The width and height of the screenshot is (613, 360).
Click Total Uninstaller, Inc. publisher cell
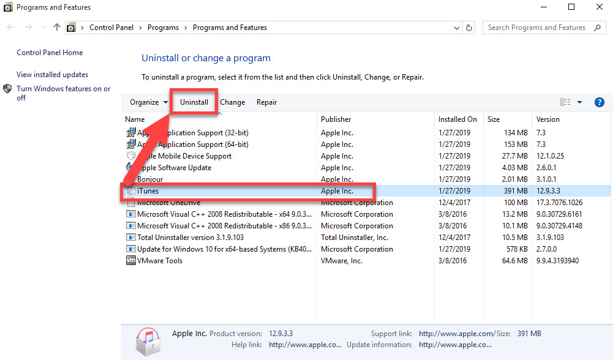pyautogui.click(x=354, y=238)
